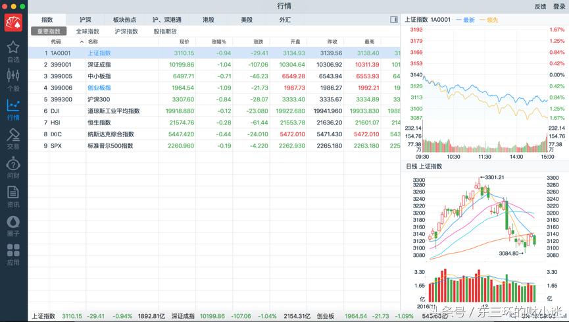The image size is (569, 322).
Task: Click code DJI in the table
Action: click(55, 111)
